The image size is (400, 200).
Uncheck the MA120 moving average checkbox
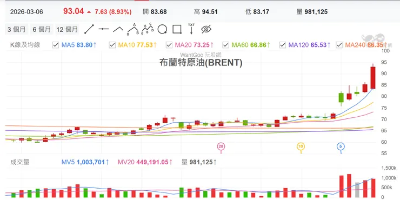[283, 45]
